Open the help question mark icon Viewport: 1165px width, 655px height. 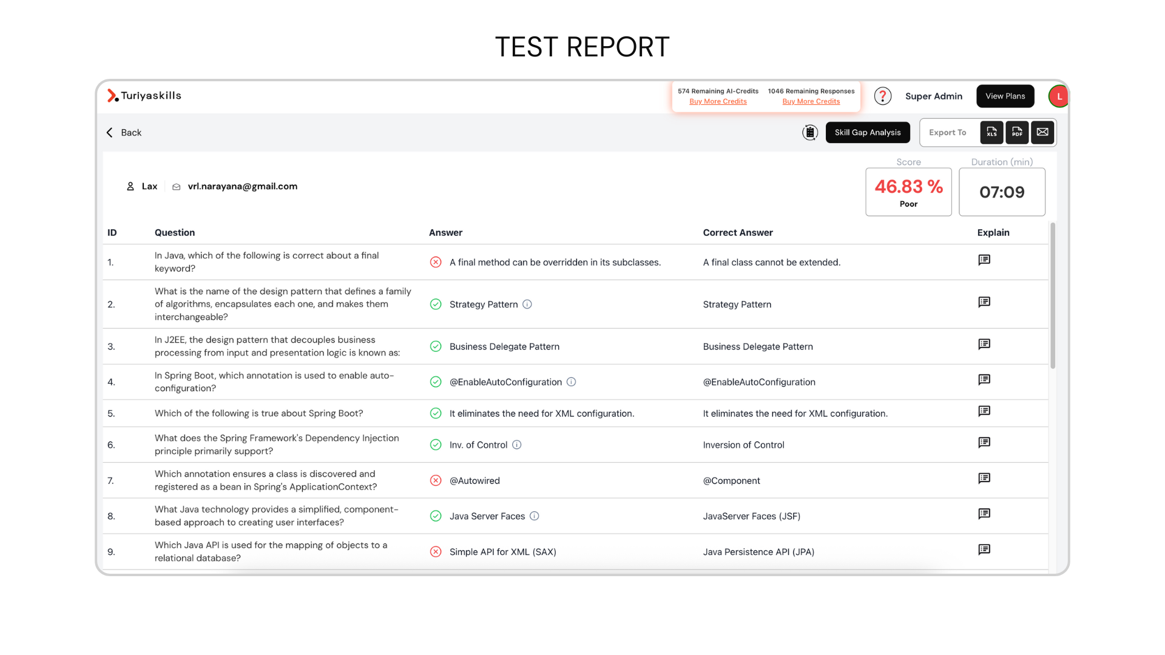[883, 96]
